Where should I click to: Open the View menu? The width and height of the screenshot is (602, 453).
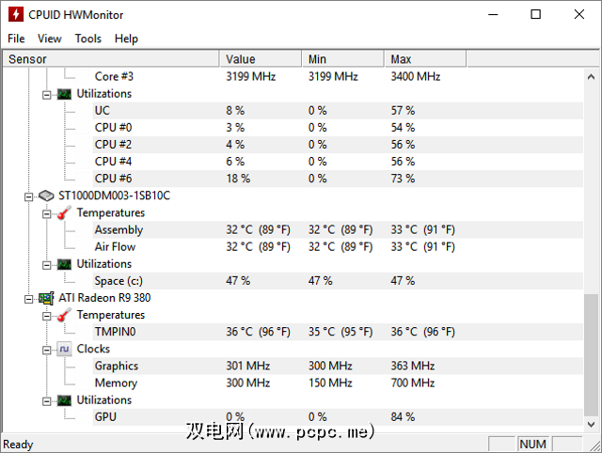50,39
